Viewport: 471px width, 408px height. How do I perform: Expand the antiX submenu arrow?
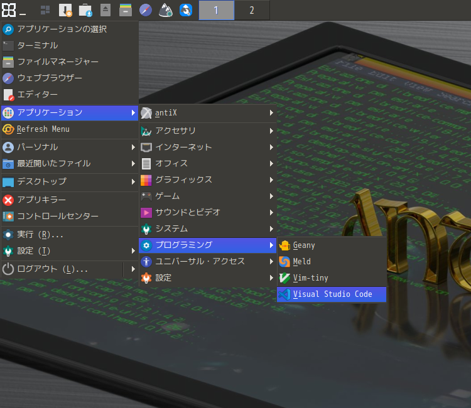[271, 113]
